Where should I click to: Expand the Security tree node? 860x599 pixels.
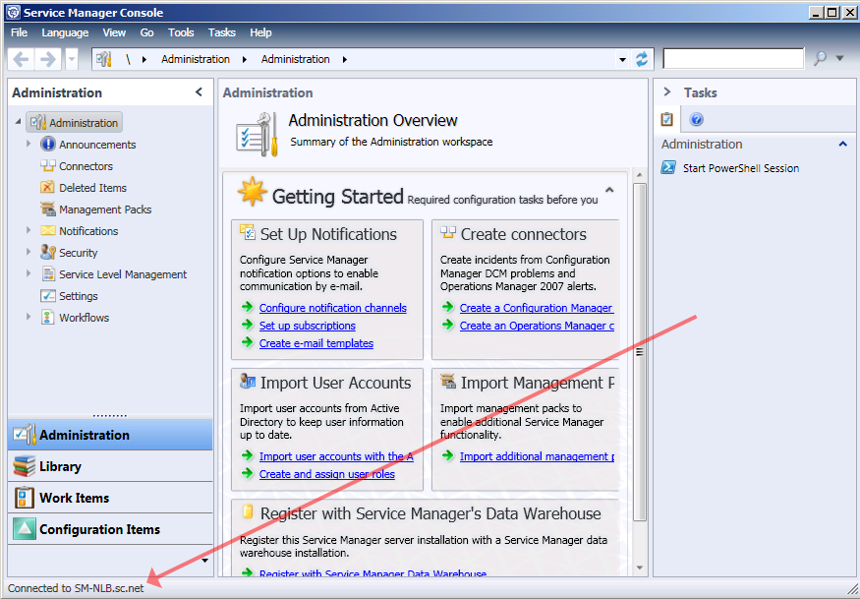pyautogui.click(x=29, y=253)
